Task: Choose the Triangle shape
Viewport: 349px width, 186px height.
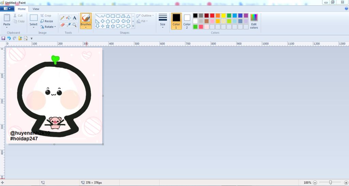Action: click(128, 16)
